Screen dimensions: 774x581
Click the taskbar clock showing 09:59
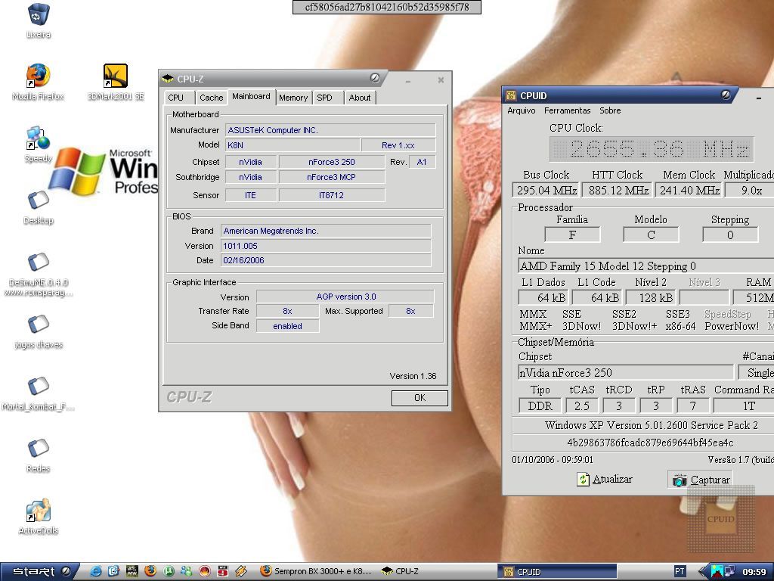[754, 572]
